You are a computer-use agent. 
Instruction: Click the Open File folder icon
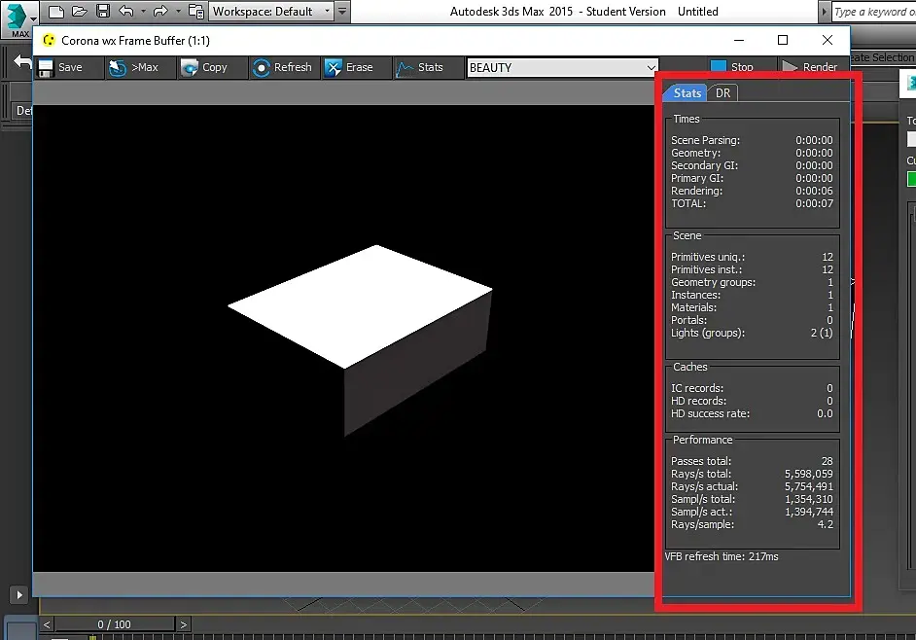click(x=80, y=12)
